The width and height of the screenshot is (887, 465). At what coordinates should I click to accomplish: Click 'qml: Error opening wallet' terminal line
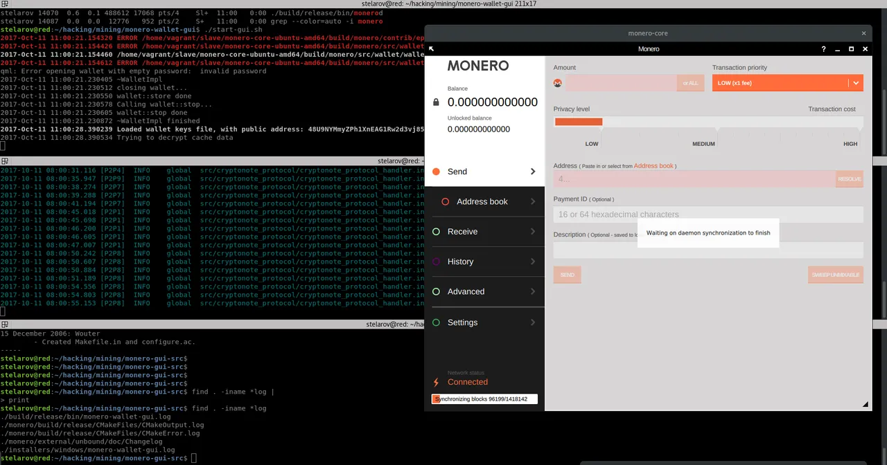(133, 71)
